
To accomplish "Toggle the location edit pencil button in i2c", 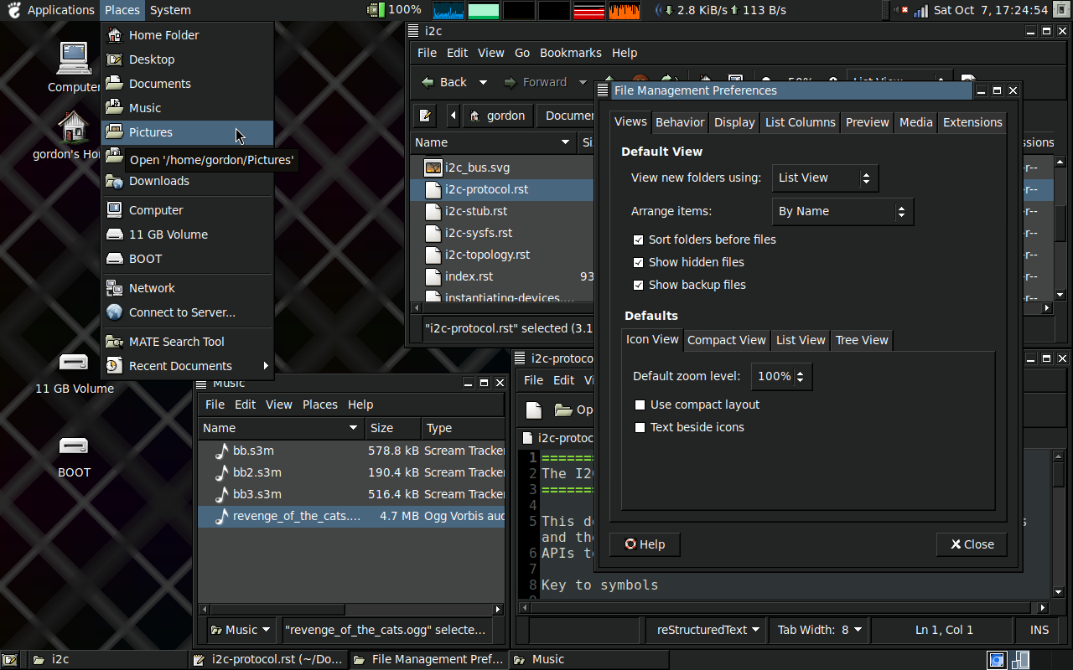I will (x=426, y=116).
